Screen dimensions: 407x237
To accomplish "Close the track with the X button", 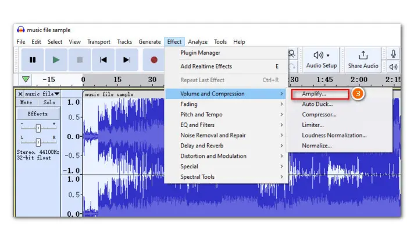I will pyautogui.click(x=20, y=94).
